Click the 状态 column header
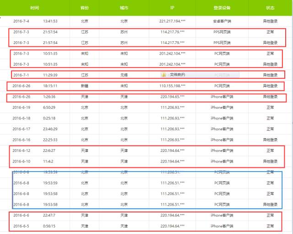Image resolution: width=293 pixels, height=234 pixels. (270, 8)
